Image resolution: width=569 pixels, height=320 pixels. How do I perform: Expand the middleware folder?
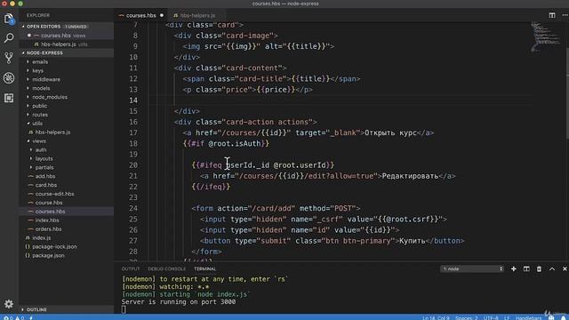point(46,79)
